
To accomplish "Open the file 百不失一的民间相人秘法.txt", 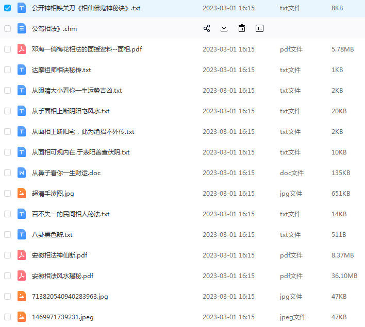I will click(71, 214).
